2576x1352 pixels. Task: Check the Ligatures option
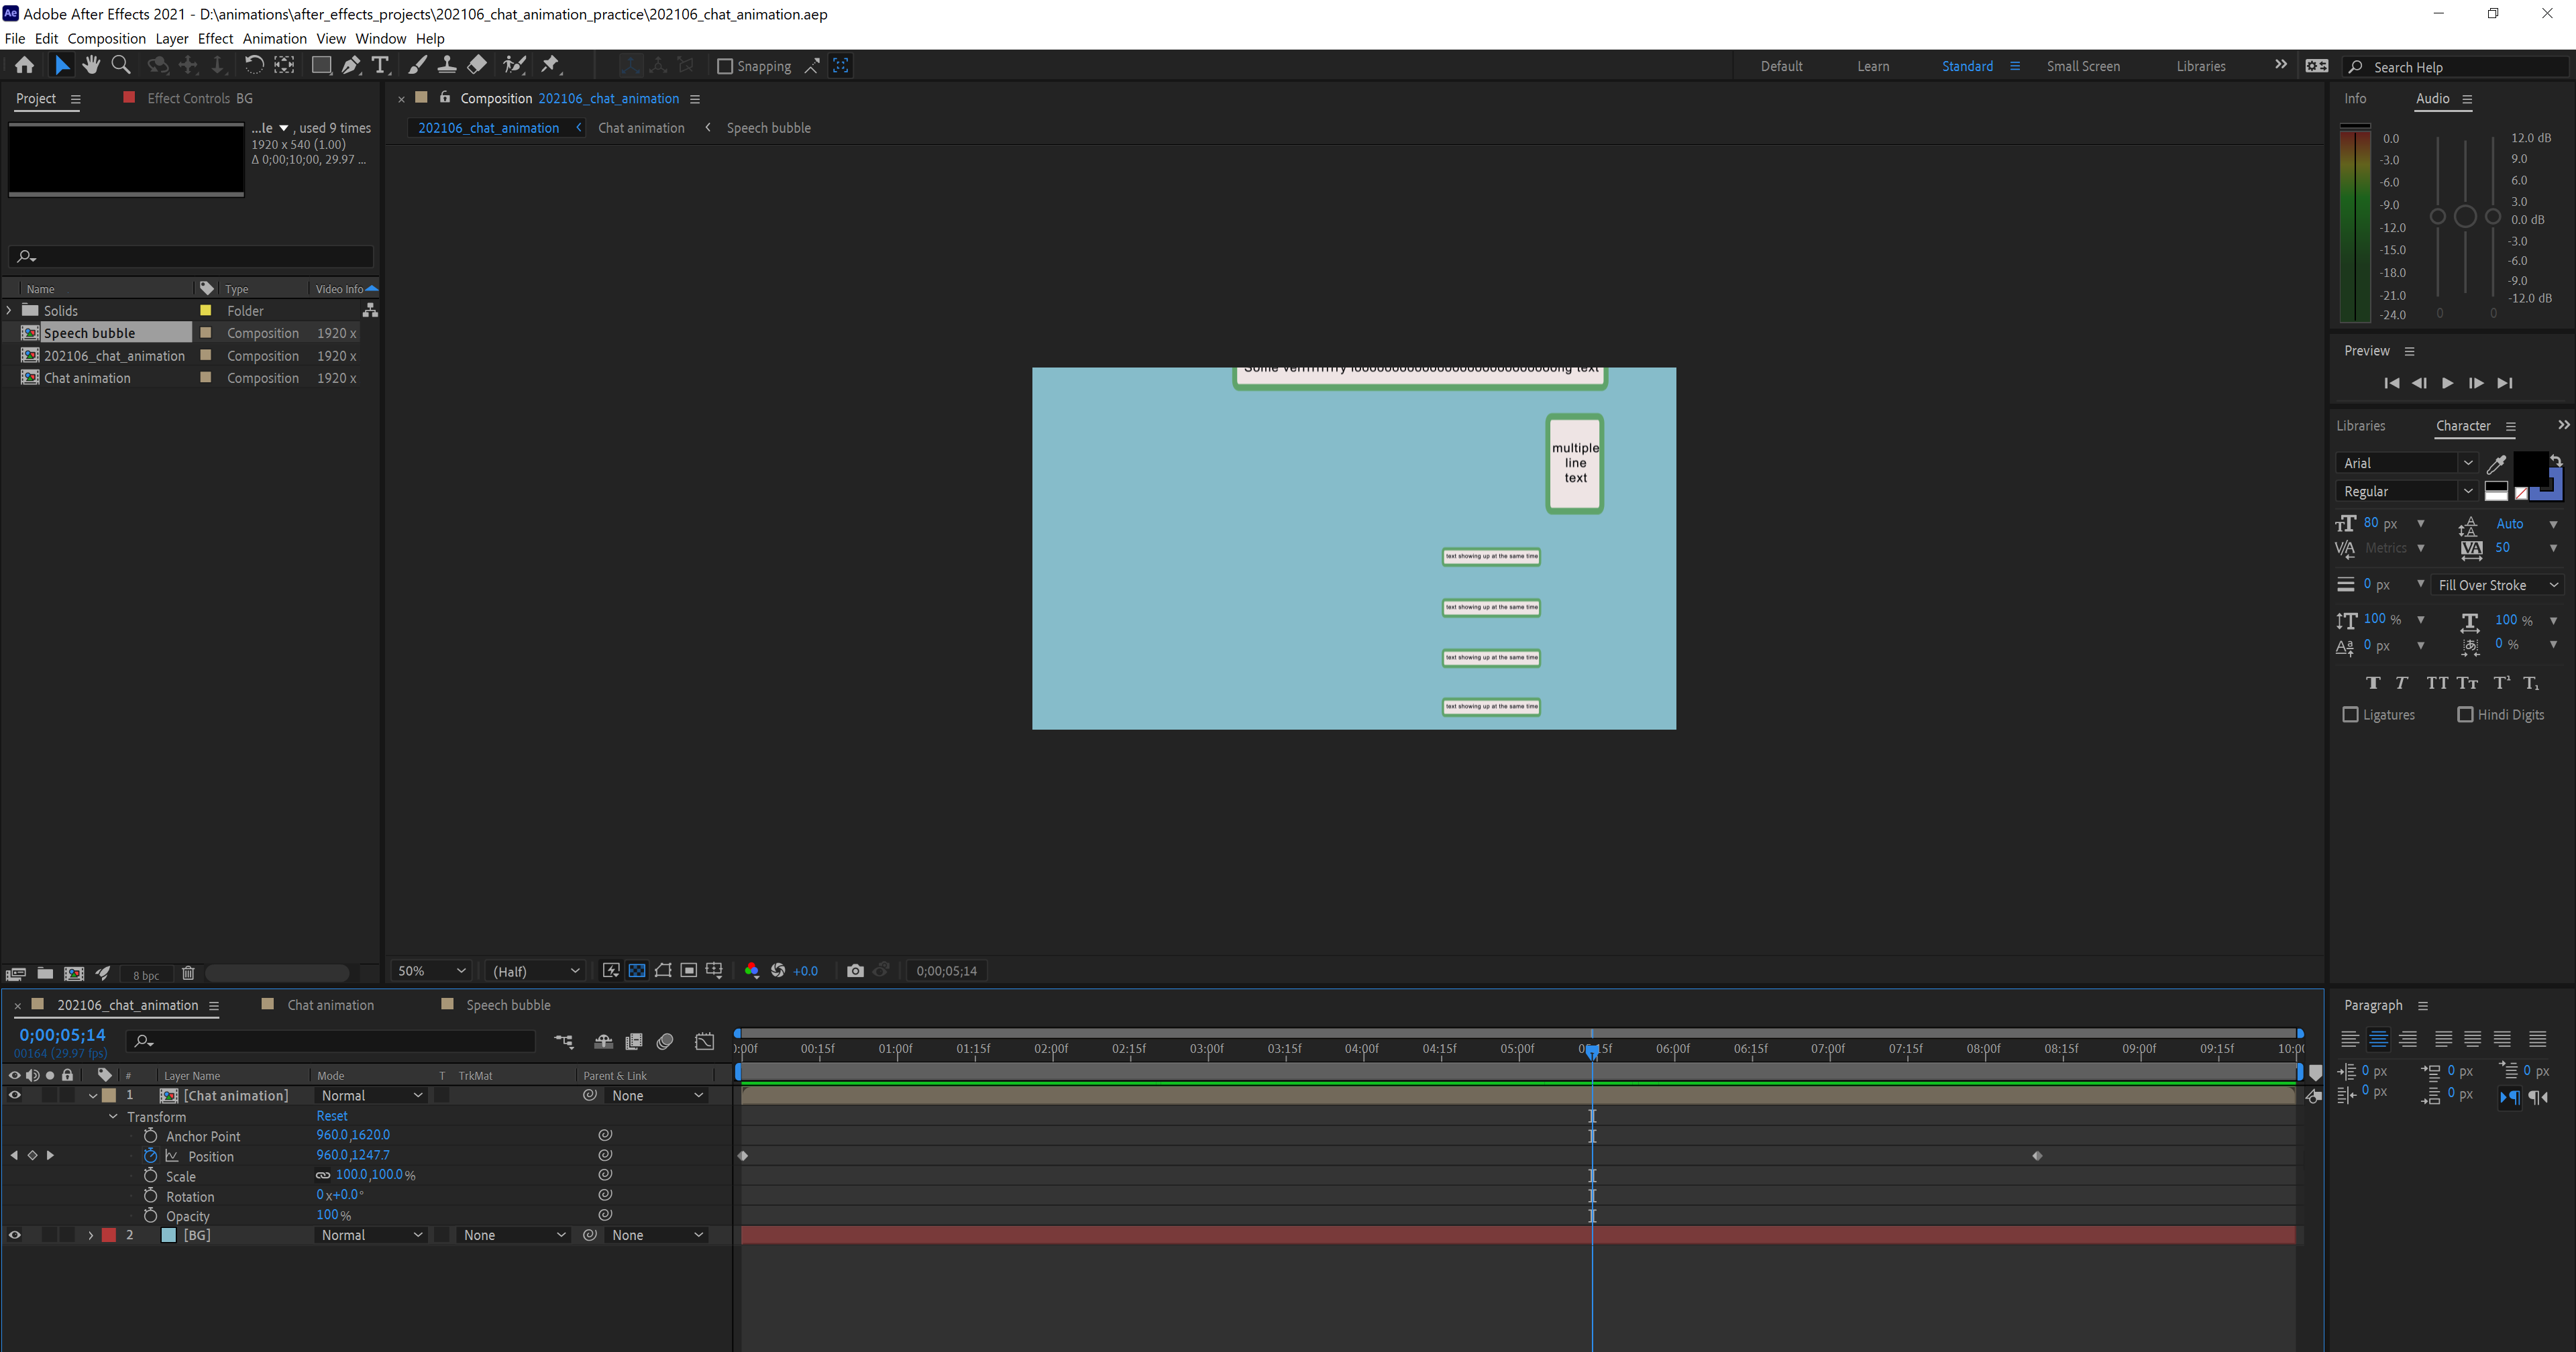[x=2351, y=714]
